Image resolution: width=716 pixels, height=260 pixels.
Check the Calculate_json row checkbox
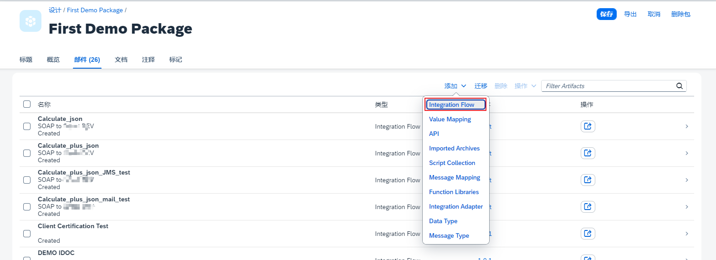tap(27, 126)
